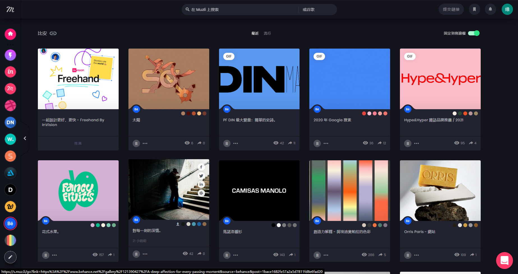The height and width of the screenshot is (274, 518).
Task: Select the '或谷歌' Google search option
Action: [x=309, y=10]
